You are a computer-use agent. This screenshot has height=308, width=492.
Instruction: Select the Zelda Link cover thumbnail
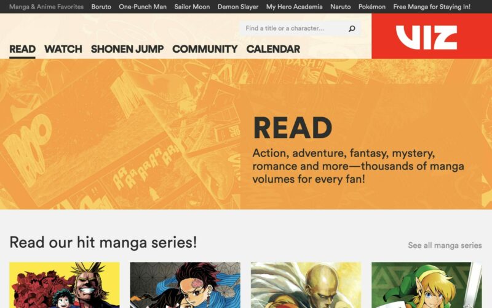tap(426, 285)
